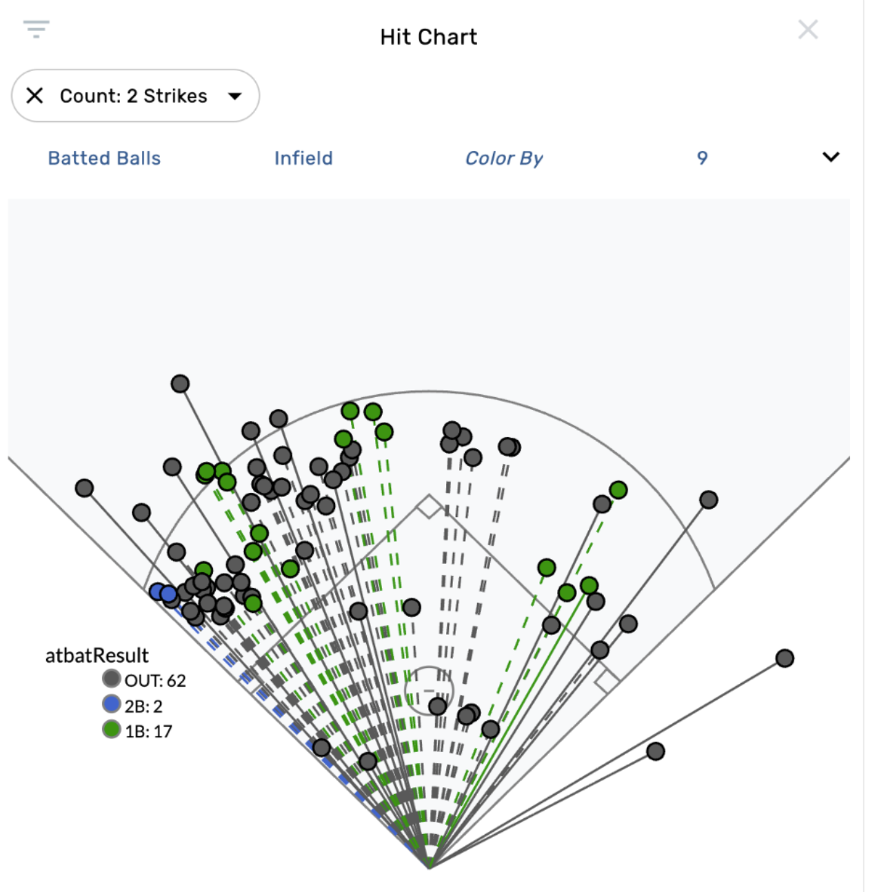Click the second base diamond on the field
Image resolution: width=877 pixels, height=892 pixels.
[x=429, y=507]
